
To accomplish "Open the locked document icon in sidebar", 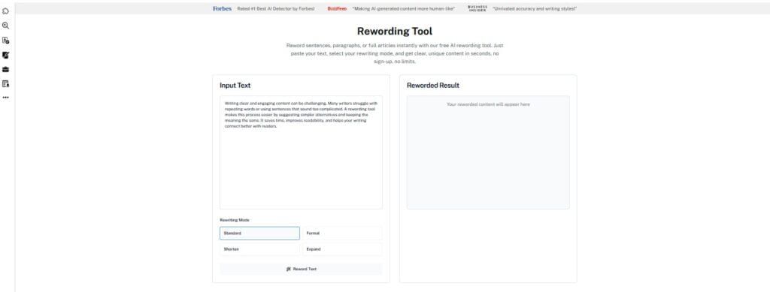I will click(6, 83).
